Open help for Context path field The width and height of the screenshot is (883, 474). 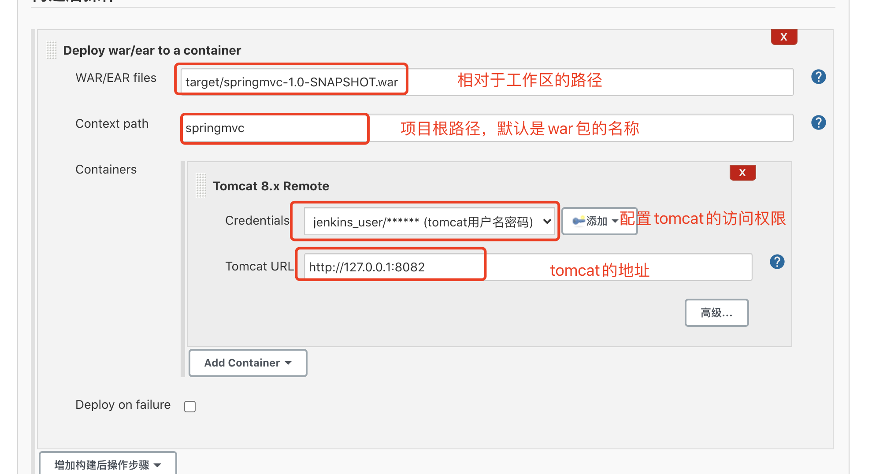pyautogui.click(x=818, y=123)
